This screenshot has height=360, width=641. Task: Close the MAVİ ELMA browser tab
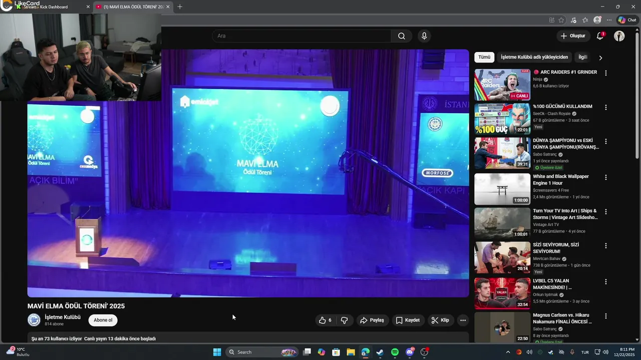168,6
